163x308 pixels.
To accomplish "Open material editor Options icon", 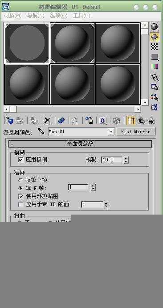I will coord(155,87).
